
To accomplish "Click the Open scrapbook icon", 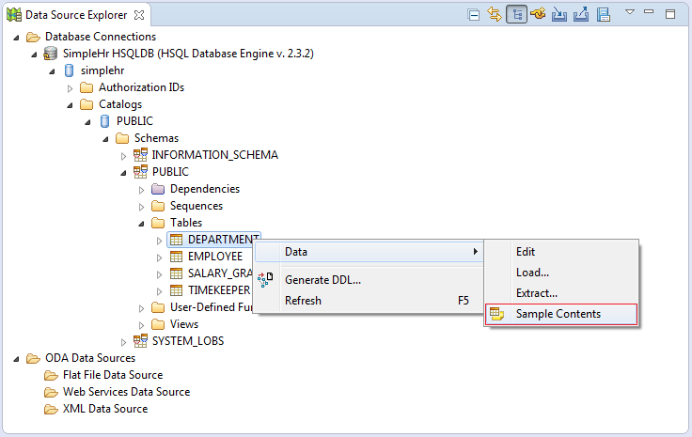I will pyautogui.click(x=604, y=14).
